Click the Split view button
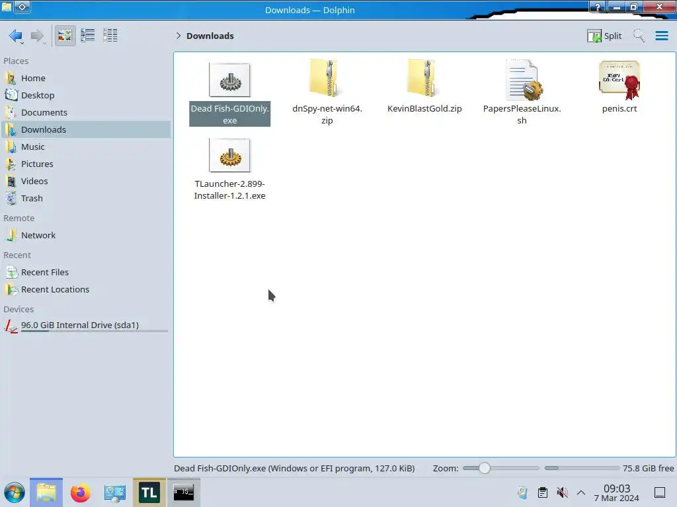The height and width of the screenshot is (507, 677). (604, 36)
